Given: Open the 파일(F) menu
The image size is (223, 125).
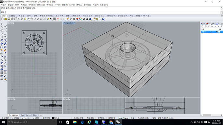Looking at the screenshot, I should (3, 5).
